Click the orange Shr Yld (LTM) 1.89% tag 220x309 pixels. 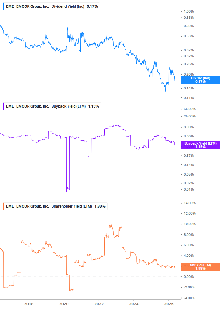tap(200, 267)
